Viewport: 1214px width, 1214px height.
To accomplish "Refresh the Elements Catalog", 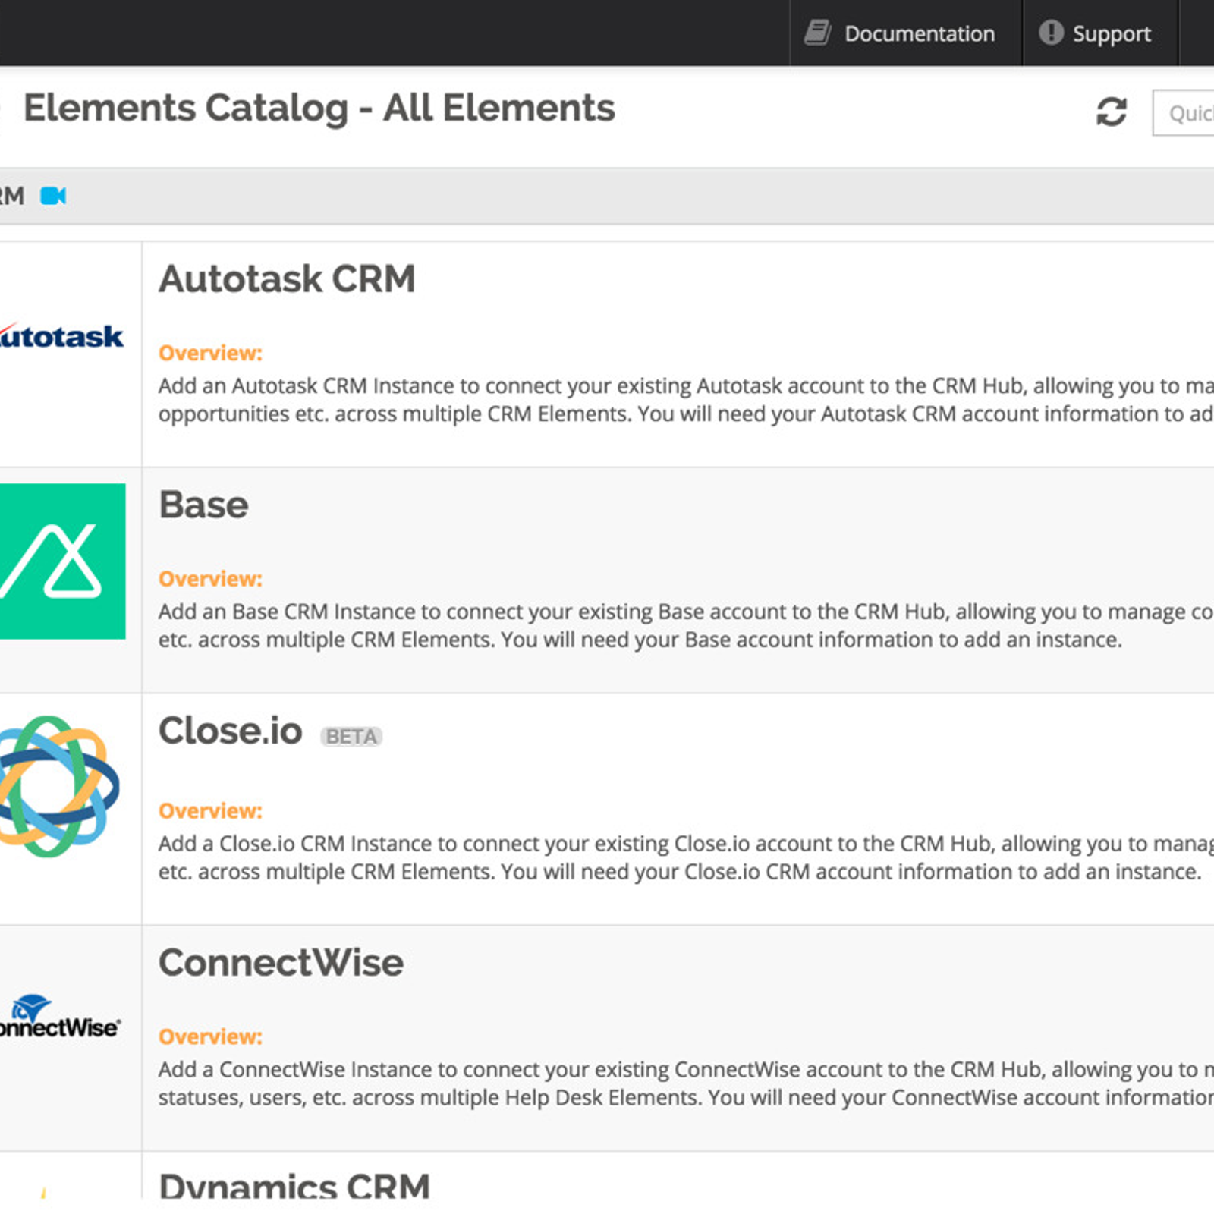I will pos(1112,112).
